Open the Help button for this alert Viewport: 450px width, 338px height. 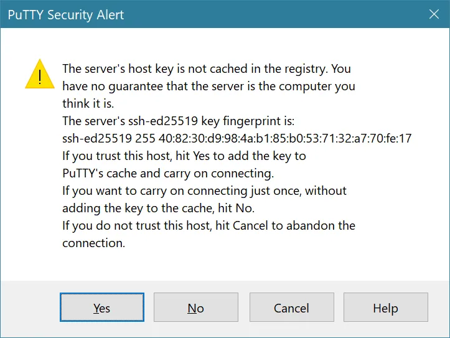coord(386,307)
